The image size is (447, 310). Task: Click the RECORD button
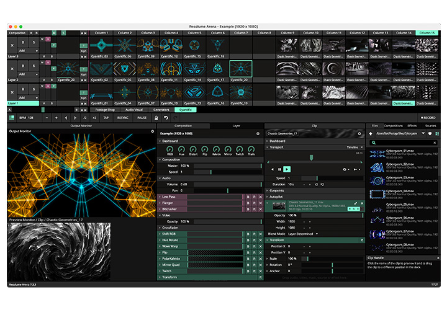pos(428,117)
